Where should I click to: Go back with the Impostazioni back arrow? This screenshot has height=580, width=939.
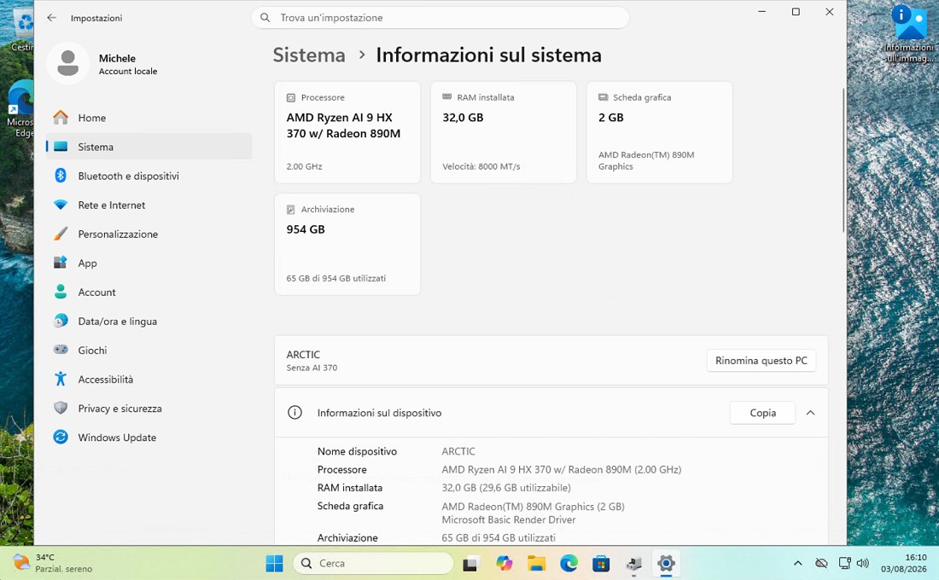click(x=51, y=18)
